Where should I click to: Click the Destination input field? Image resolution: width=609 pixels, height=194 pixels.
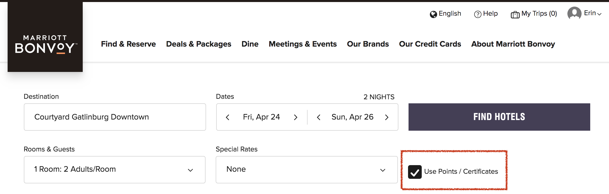(x=115, y=117)
